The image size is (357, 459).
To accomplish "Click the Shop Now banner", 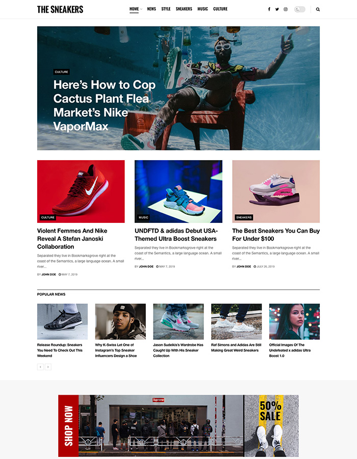I will click(178, 426).
